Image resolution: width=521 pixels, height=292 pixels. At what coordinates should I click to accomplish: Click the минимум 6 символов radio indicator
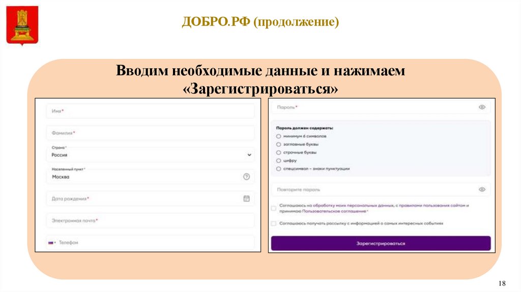point(278,136)
